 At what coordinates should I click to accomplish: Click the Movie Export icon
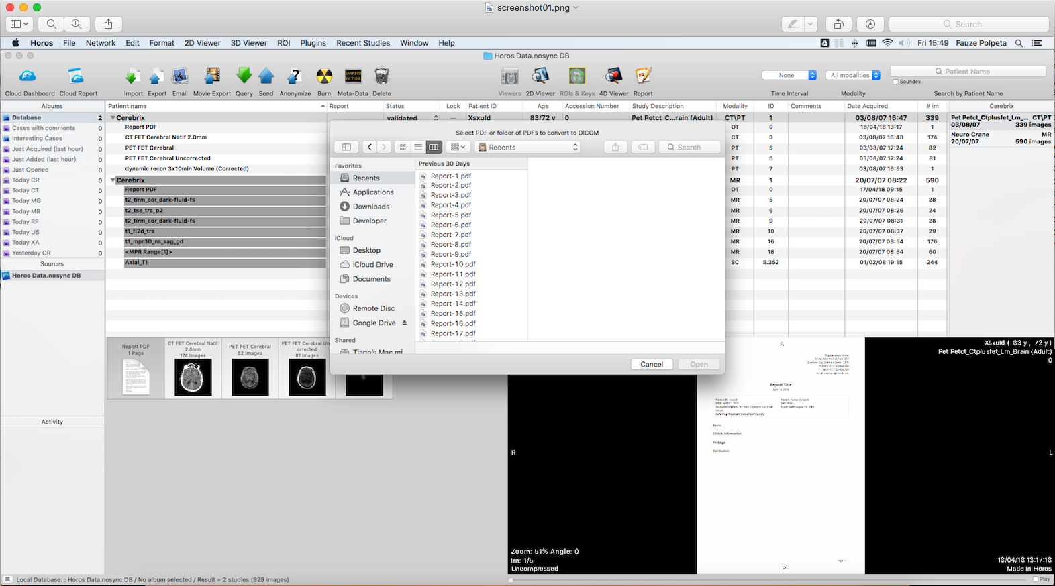coord(212,76)
